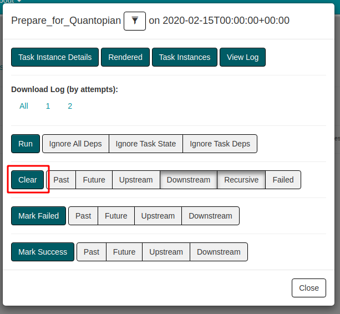Image resolution: width=340 pixels, height=314 pixels.
Task: Download log for attempt 2
Action: (x=70, y=106)
